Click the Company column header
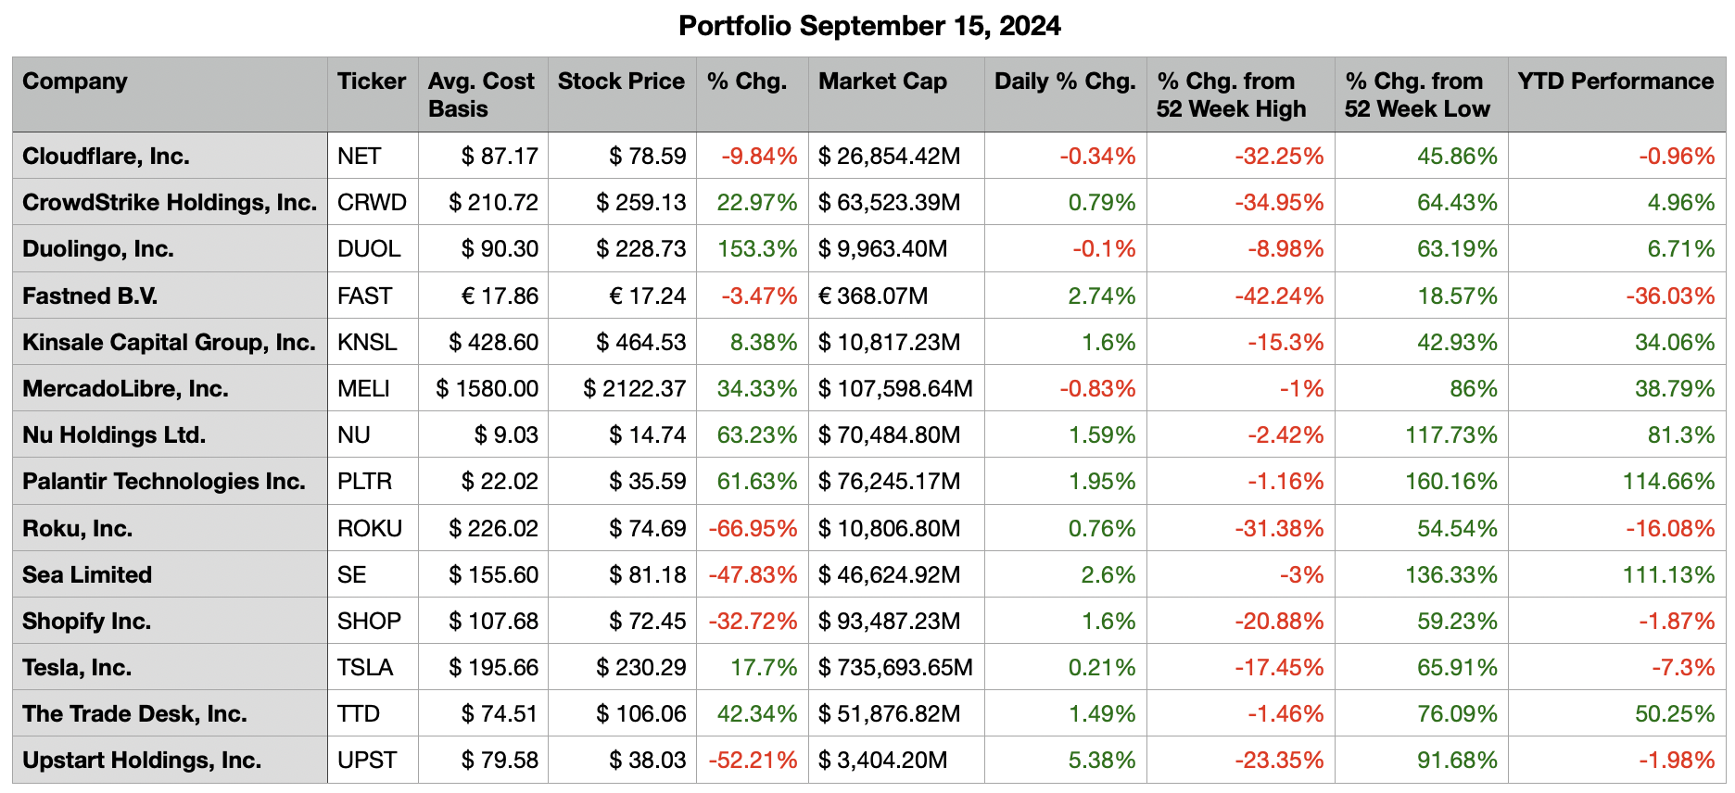Viewport: 1735px width, 793px height. (75, 82)
